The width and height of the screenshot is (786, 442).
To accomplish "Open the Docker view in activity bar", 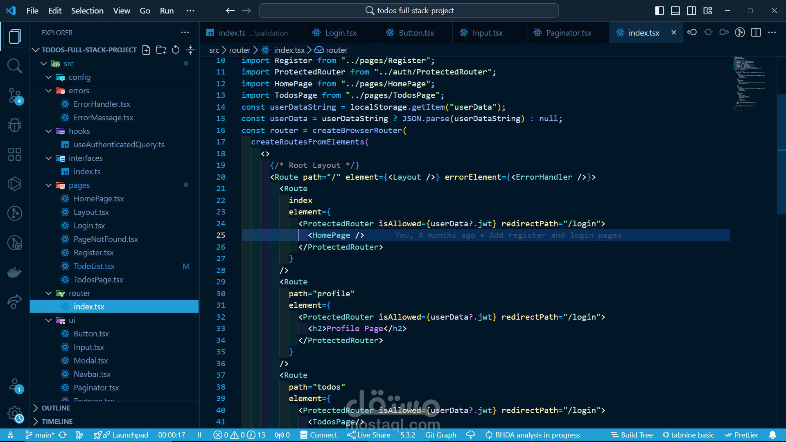I will [15, 272].
